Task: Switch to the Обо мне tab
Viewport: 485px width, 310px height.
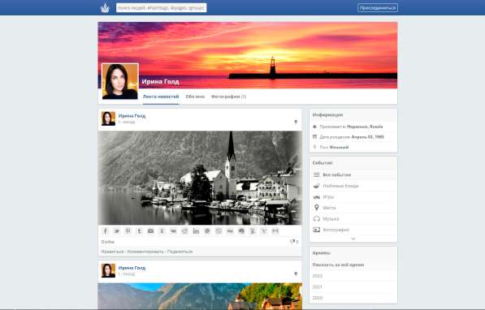Action: (x=195, y=97)
